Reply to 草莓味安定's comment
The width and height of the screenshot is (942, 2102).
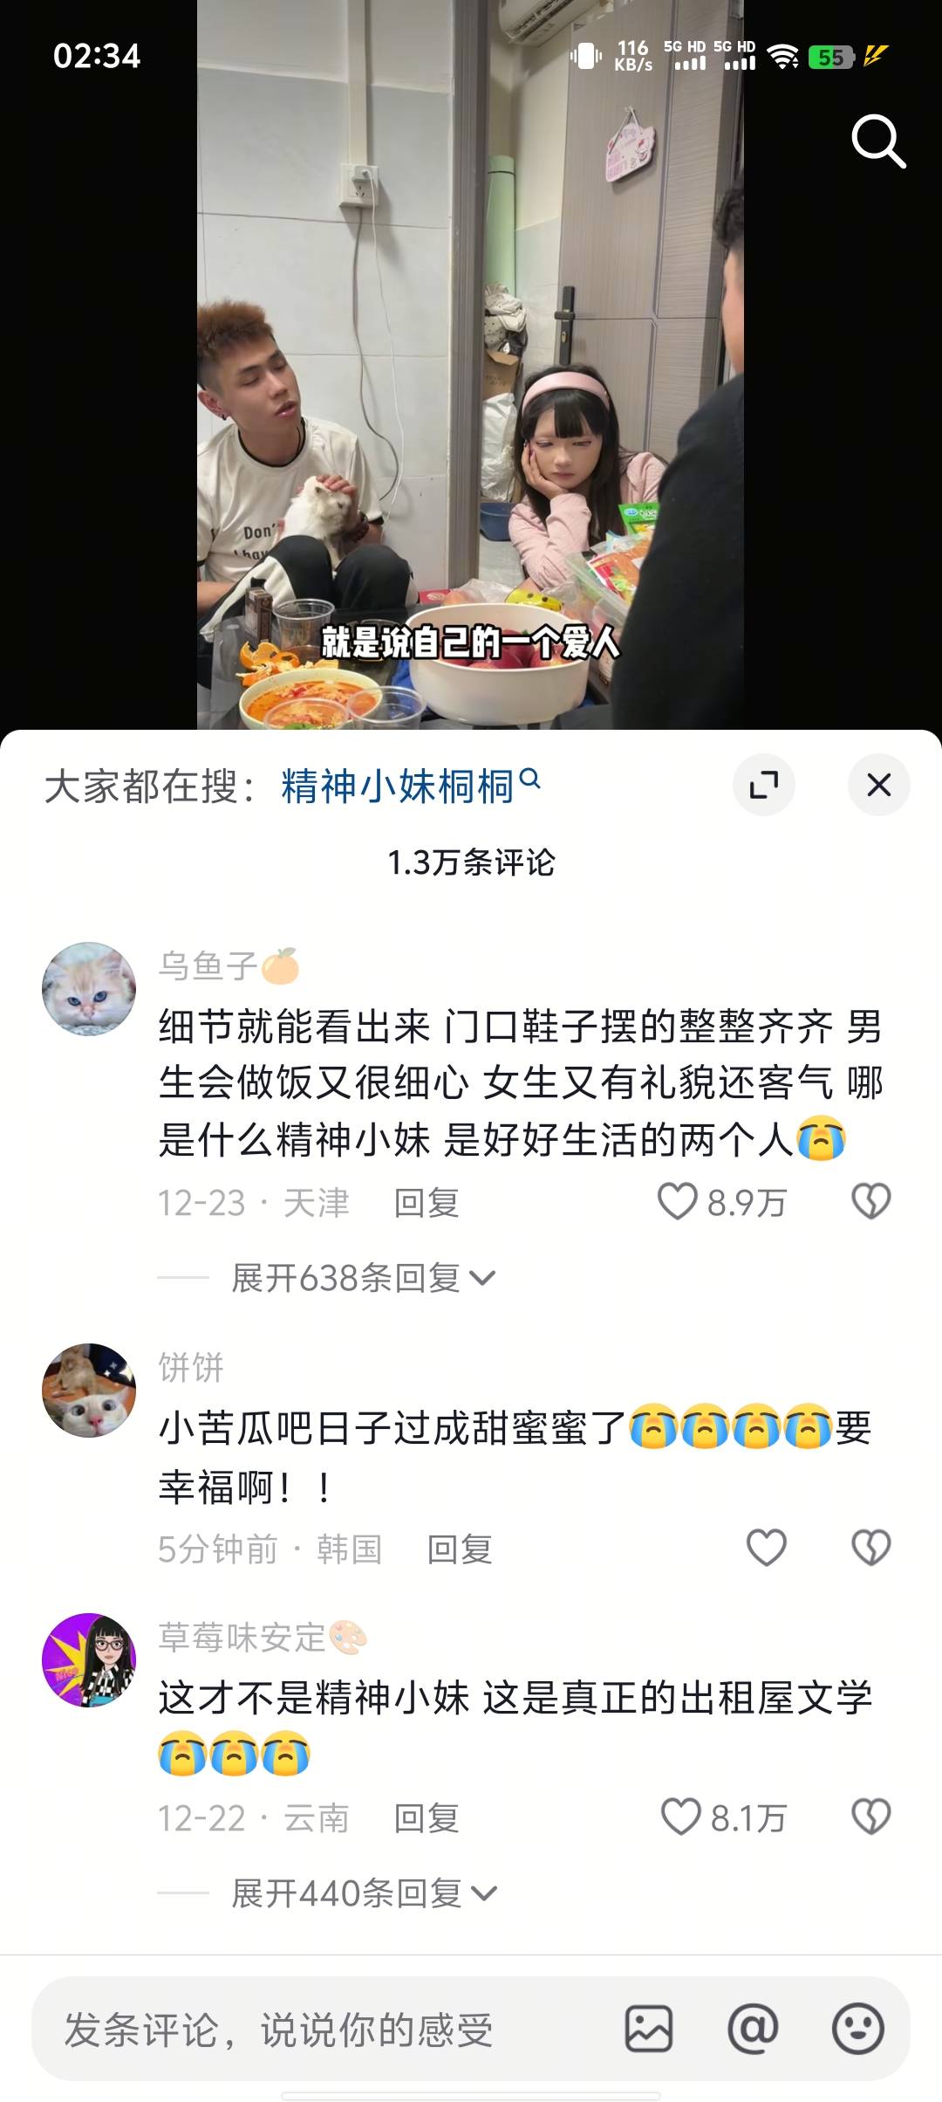(427, 1818)
